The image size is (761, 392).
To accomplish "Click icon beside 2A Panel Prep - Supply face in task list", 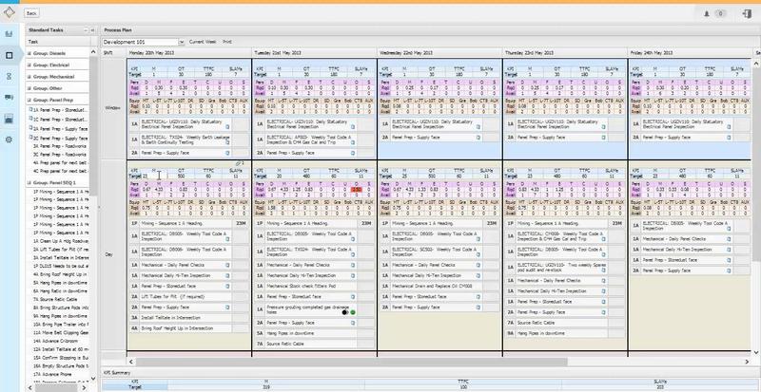I will 30,129.
